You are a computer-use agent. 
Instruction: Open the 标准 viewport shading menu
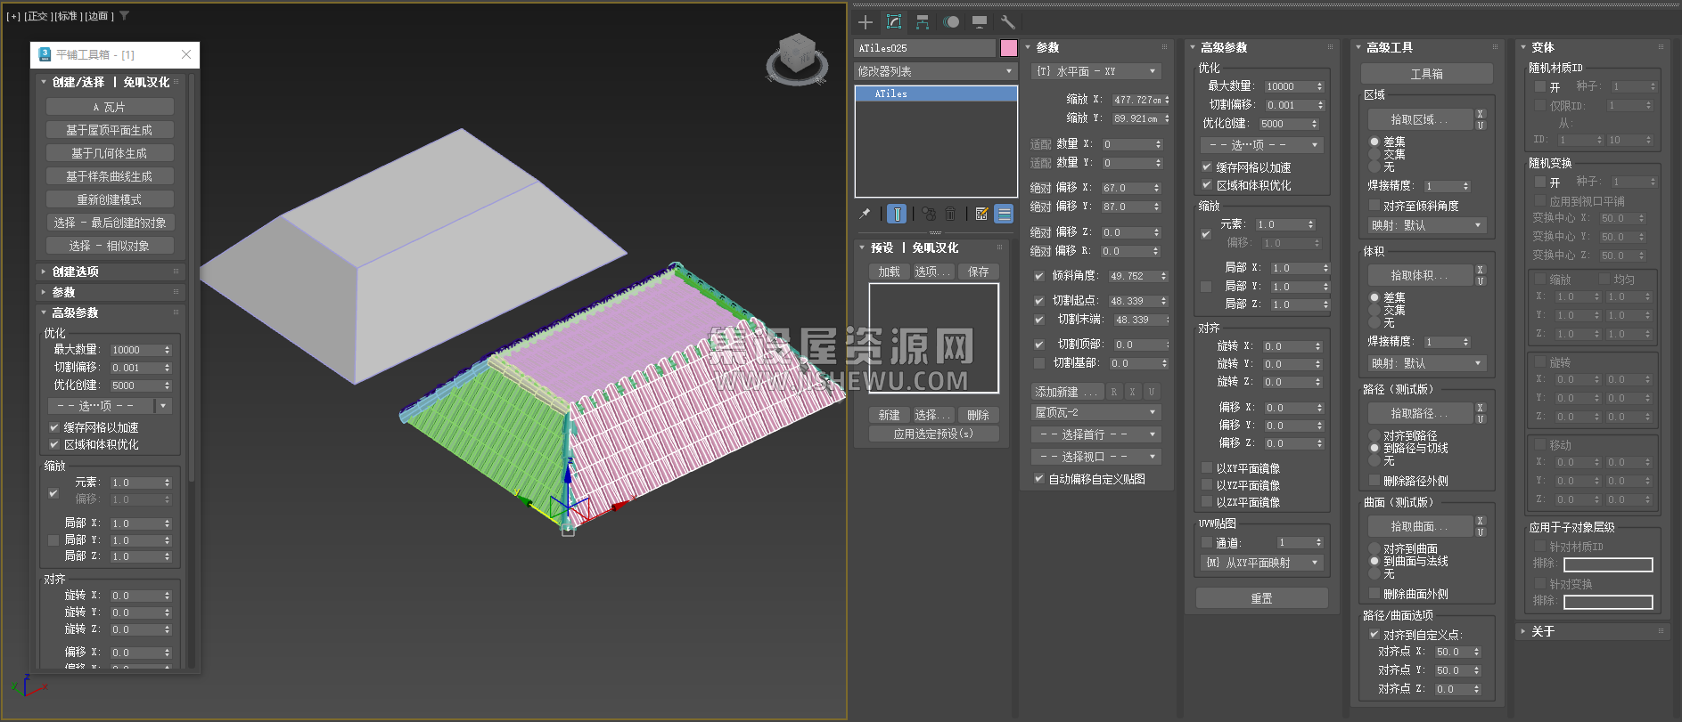[67, 16]
